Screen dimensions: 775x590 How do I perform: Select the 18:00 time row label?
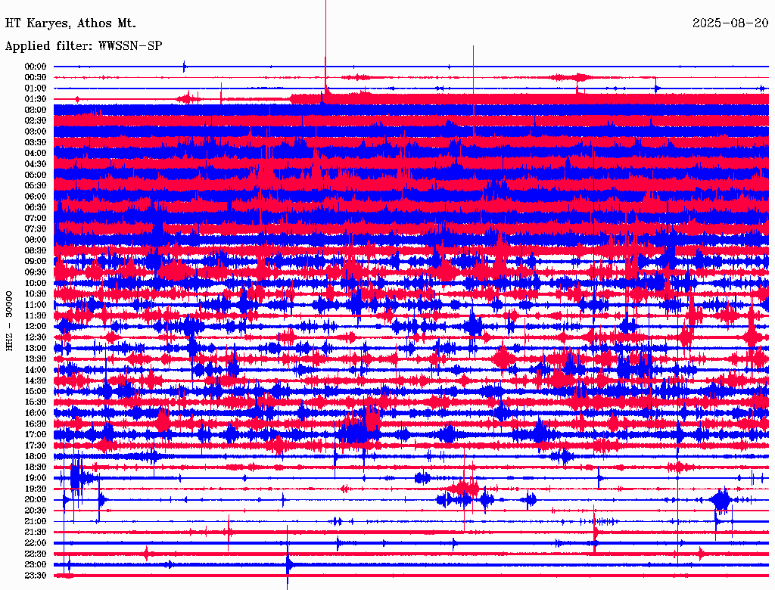[36, 457]
